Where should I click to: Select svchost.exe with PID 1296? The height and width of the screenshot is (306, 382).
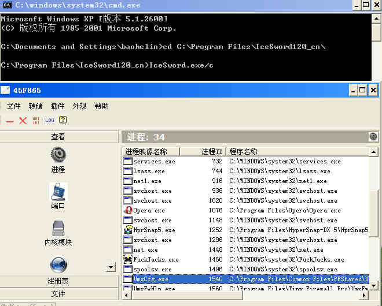click(245, 240)
